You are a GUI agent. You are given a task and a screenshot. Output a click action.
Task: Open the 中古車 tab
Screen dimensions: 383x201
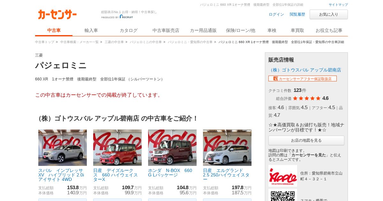54,31
